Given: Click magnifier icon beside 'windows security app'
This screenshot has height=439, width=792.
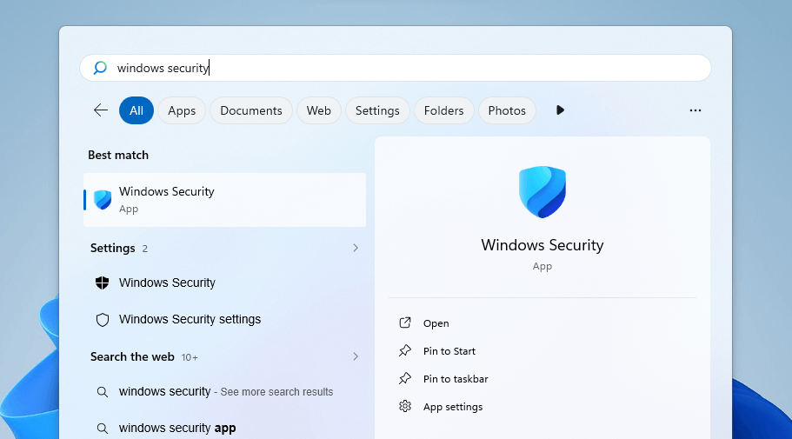Looking at the screenshot, I should (102, 428).
